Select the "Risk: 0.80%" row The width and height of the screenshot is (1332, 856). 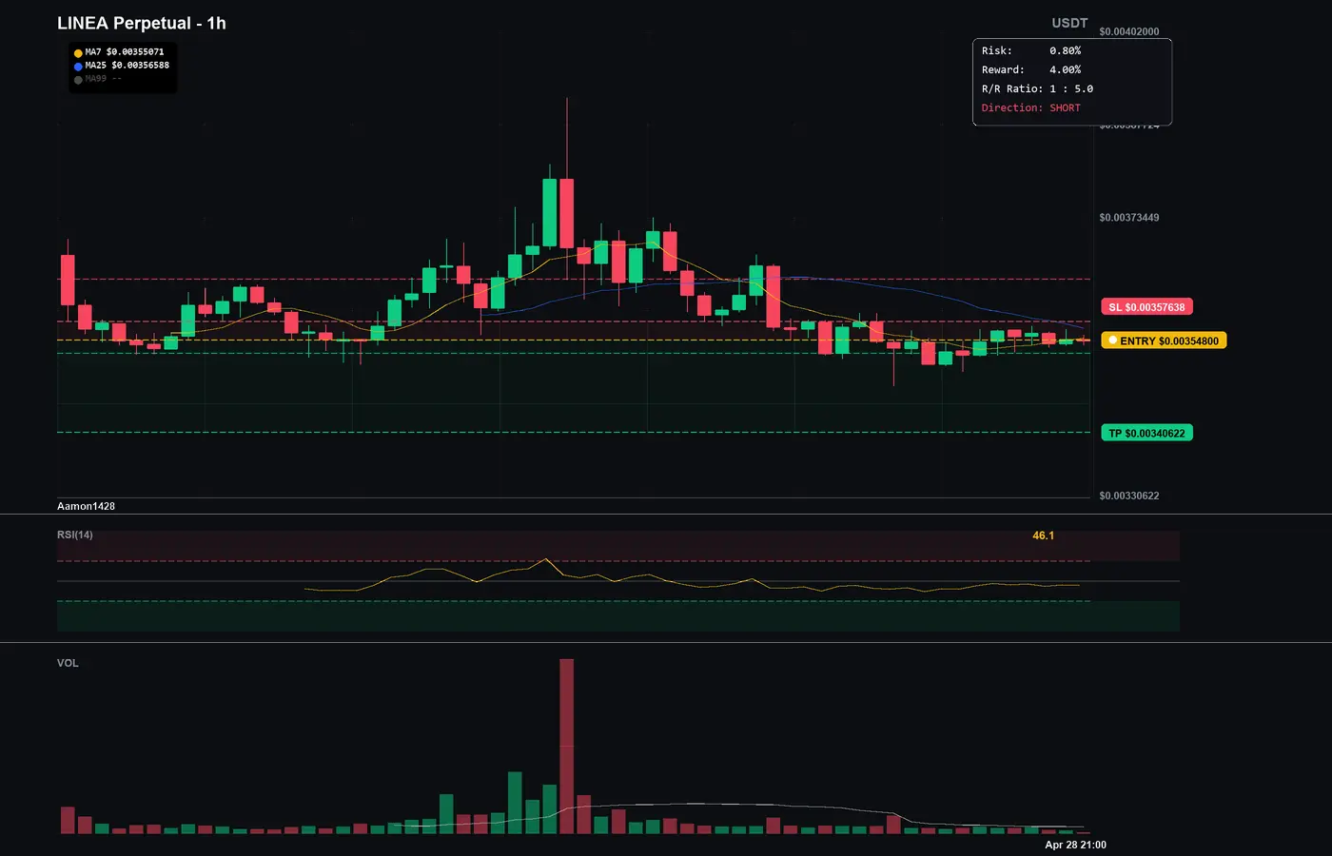click(1031, 50)
